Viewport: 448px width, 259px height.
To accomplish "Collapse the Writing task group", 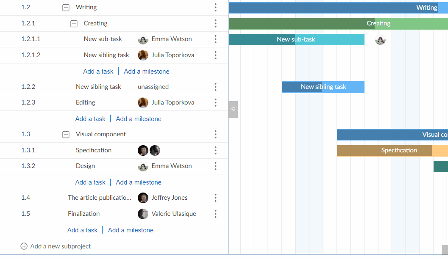I will [x=66, y=8].
